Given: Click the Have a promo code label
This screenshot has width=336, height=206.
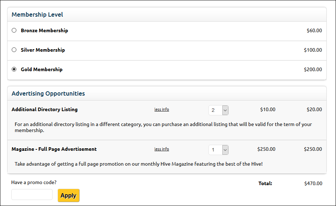Looking at the screenshot, I should click(x=34, y=182).
